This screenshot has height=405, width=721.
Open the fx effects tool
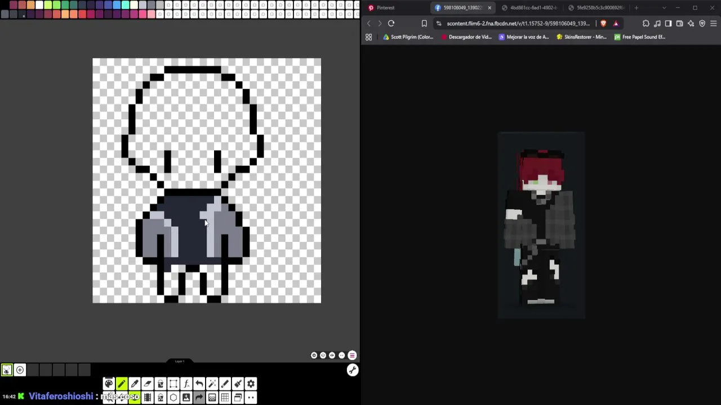pos(186,384)
